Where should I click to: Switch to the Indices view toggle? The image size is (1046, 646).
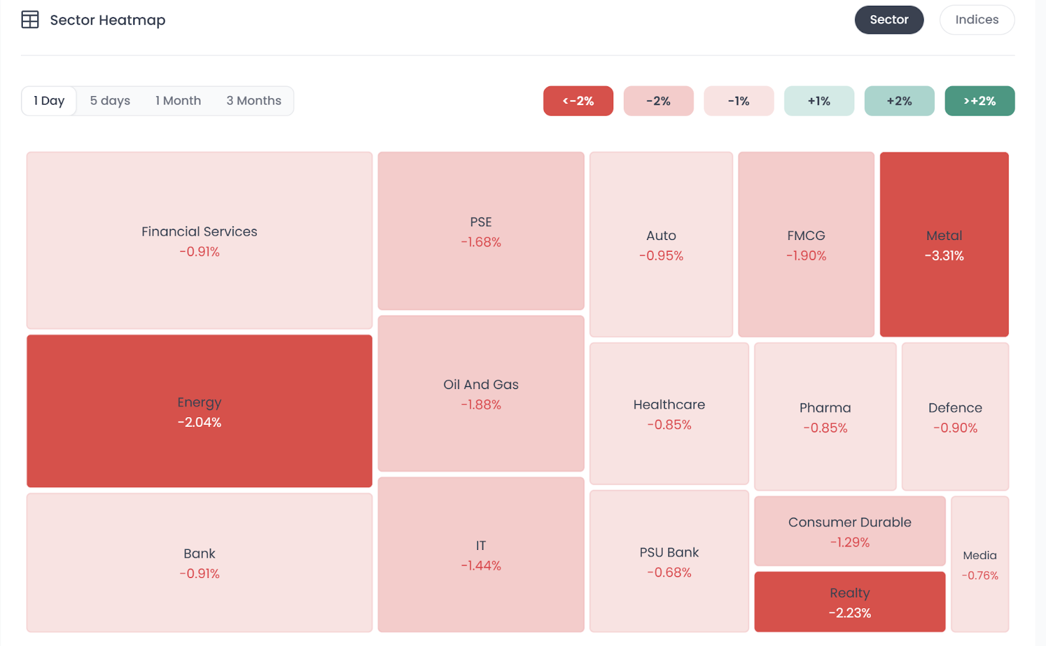pyautogui.click(x=977, y=20)
